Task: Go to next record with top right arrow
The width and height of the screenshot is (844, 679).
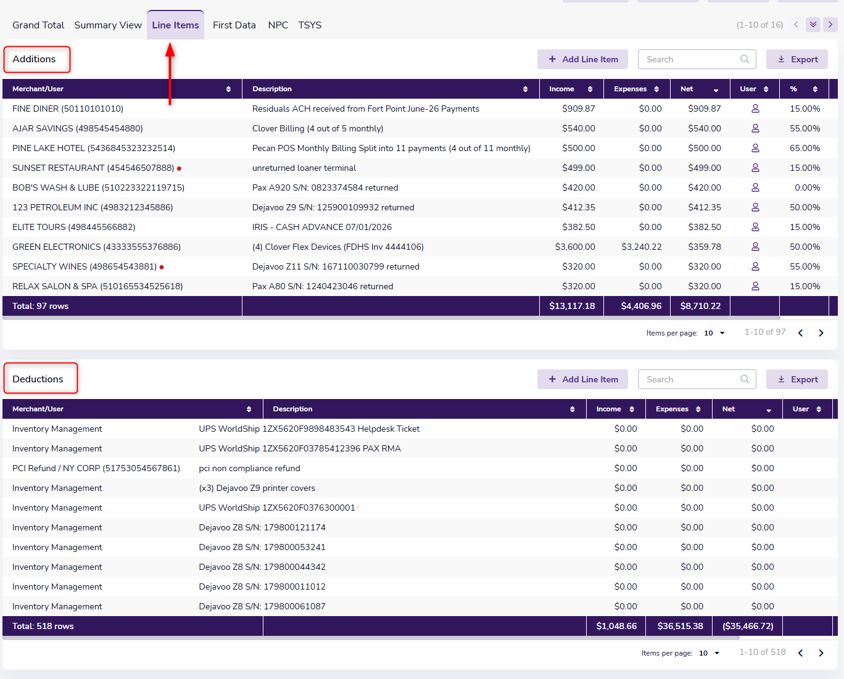Action: [x=830, y=25]
